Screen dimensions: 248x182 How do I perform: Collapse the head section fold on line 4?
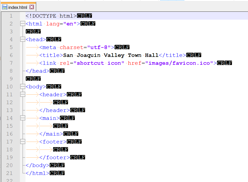[22, 39]
